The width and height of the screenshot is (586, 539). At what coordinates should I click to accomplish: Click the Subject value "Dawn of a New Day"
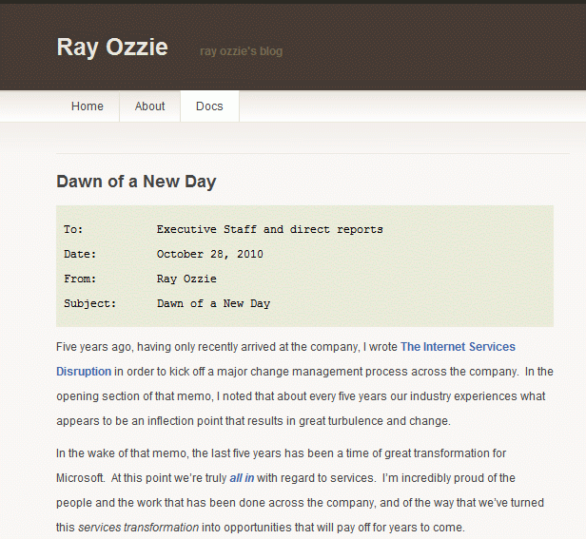pos(213,303)
